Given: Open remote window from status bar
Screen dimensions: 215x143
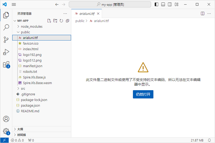Looking at the screenshot, I should click(4, 140).
